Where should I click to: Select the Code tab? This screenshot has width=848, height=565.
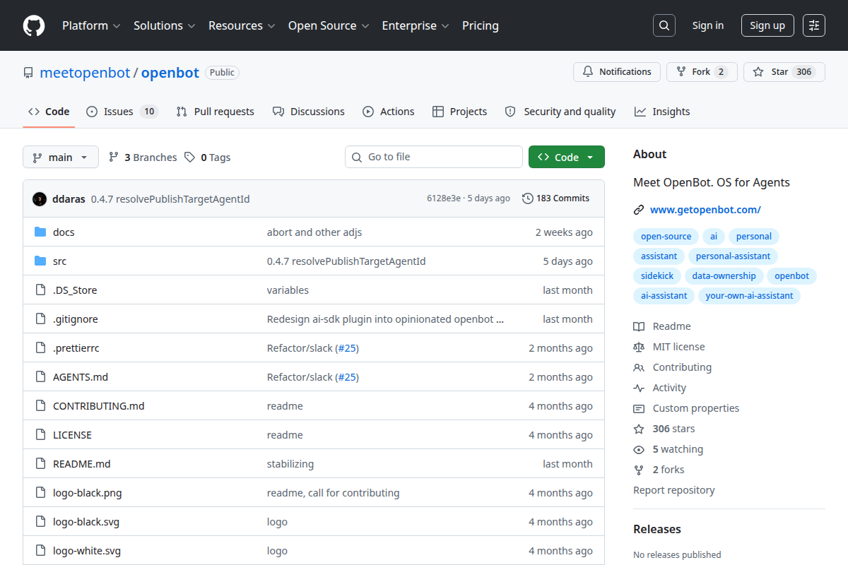coord(49,112)
